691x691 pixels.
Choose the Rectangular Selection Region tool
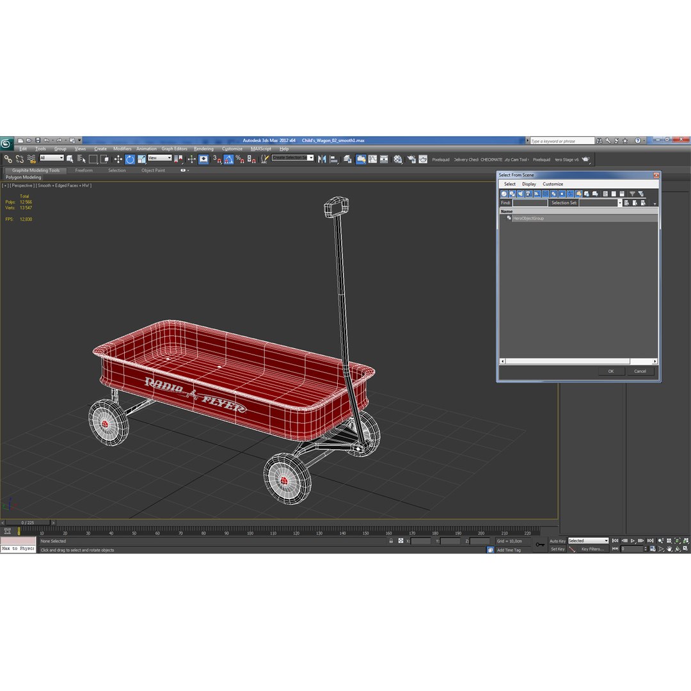click(x=93, y=159)
